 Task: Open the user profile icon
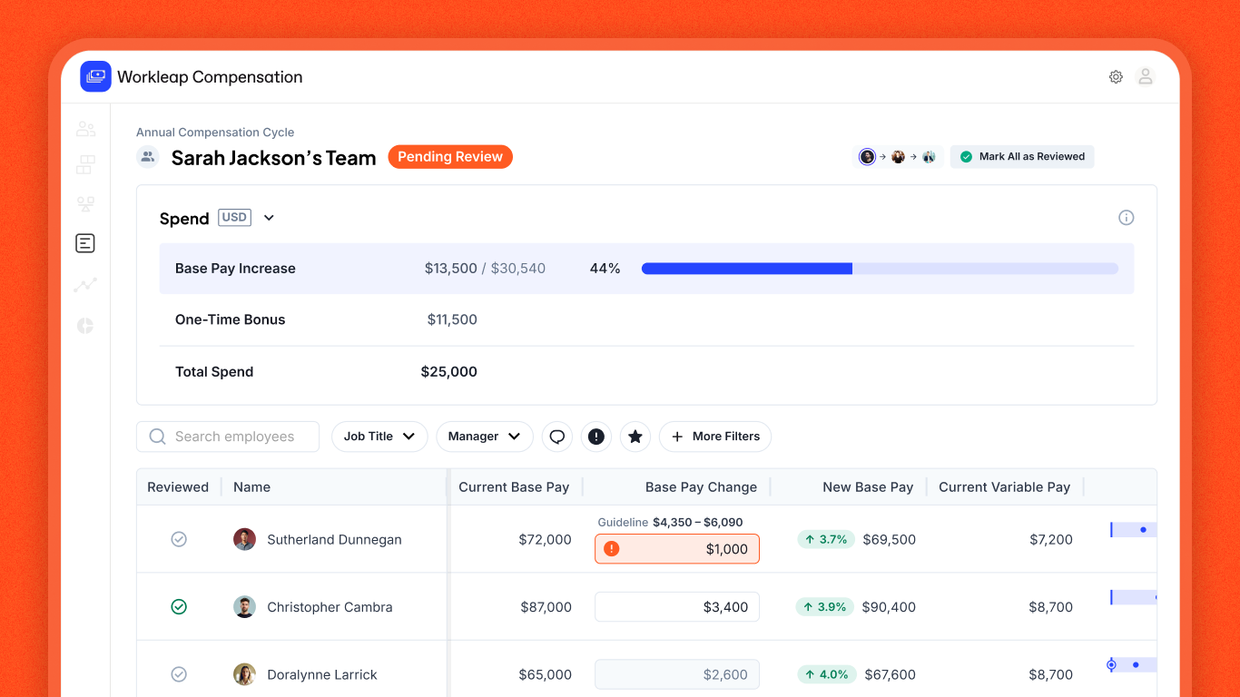[1146, 77]
